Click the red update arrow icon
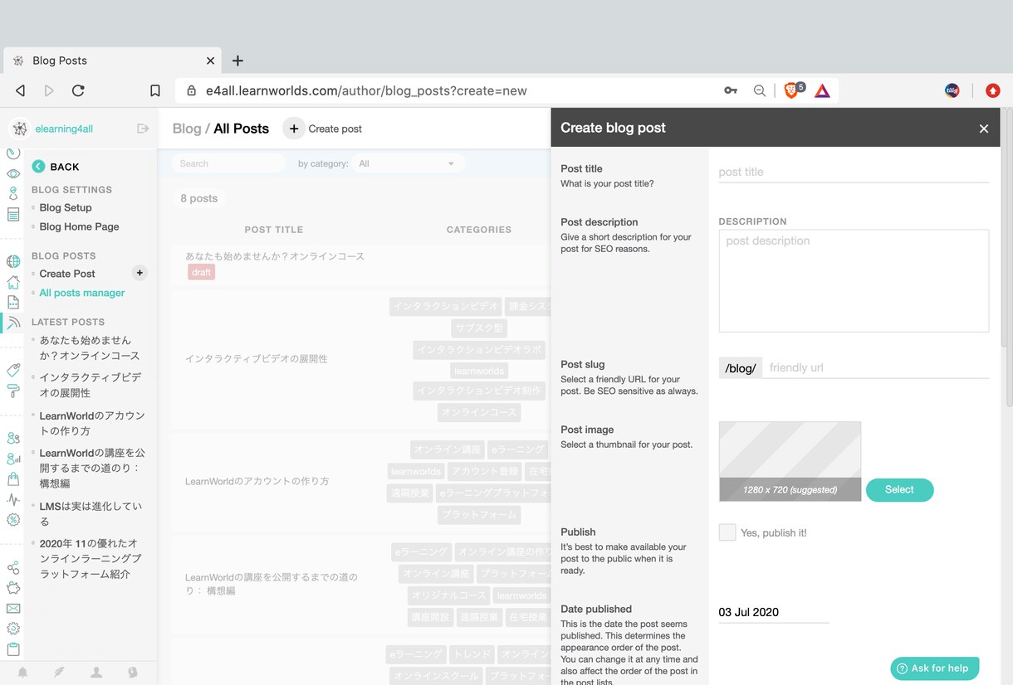Image resolution: width=1013 pixels, height=685 pixels. (992, 90)
